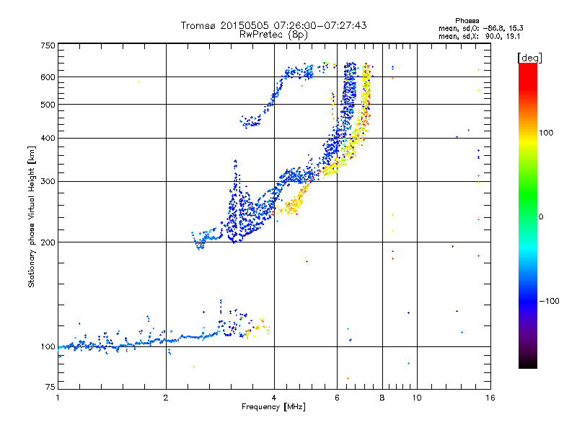Click the 'mean, sd,O: -86.8, 15.3' line
Screen dimensions: 577x433
click(x=481, y=28)
